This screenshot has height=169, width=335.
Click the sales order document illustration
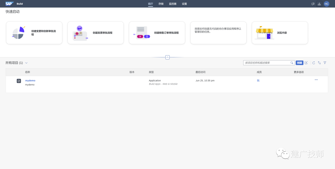pyautogui.click(x=142, y=33)
